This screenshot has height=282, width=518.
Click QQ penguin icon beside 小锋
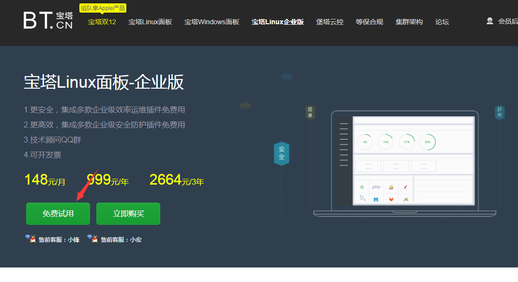click(30, 238)
